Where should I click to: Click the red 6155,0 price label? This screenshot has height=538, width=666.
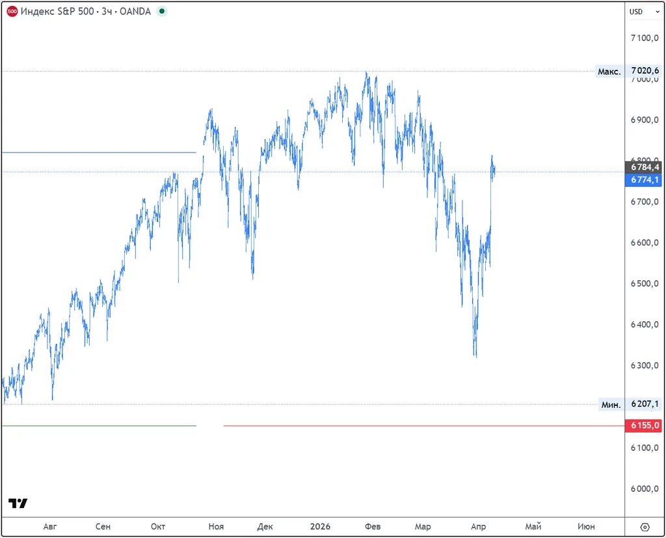click(645, 425)
